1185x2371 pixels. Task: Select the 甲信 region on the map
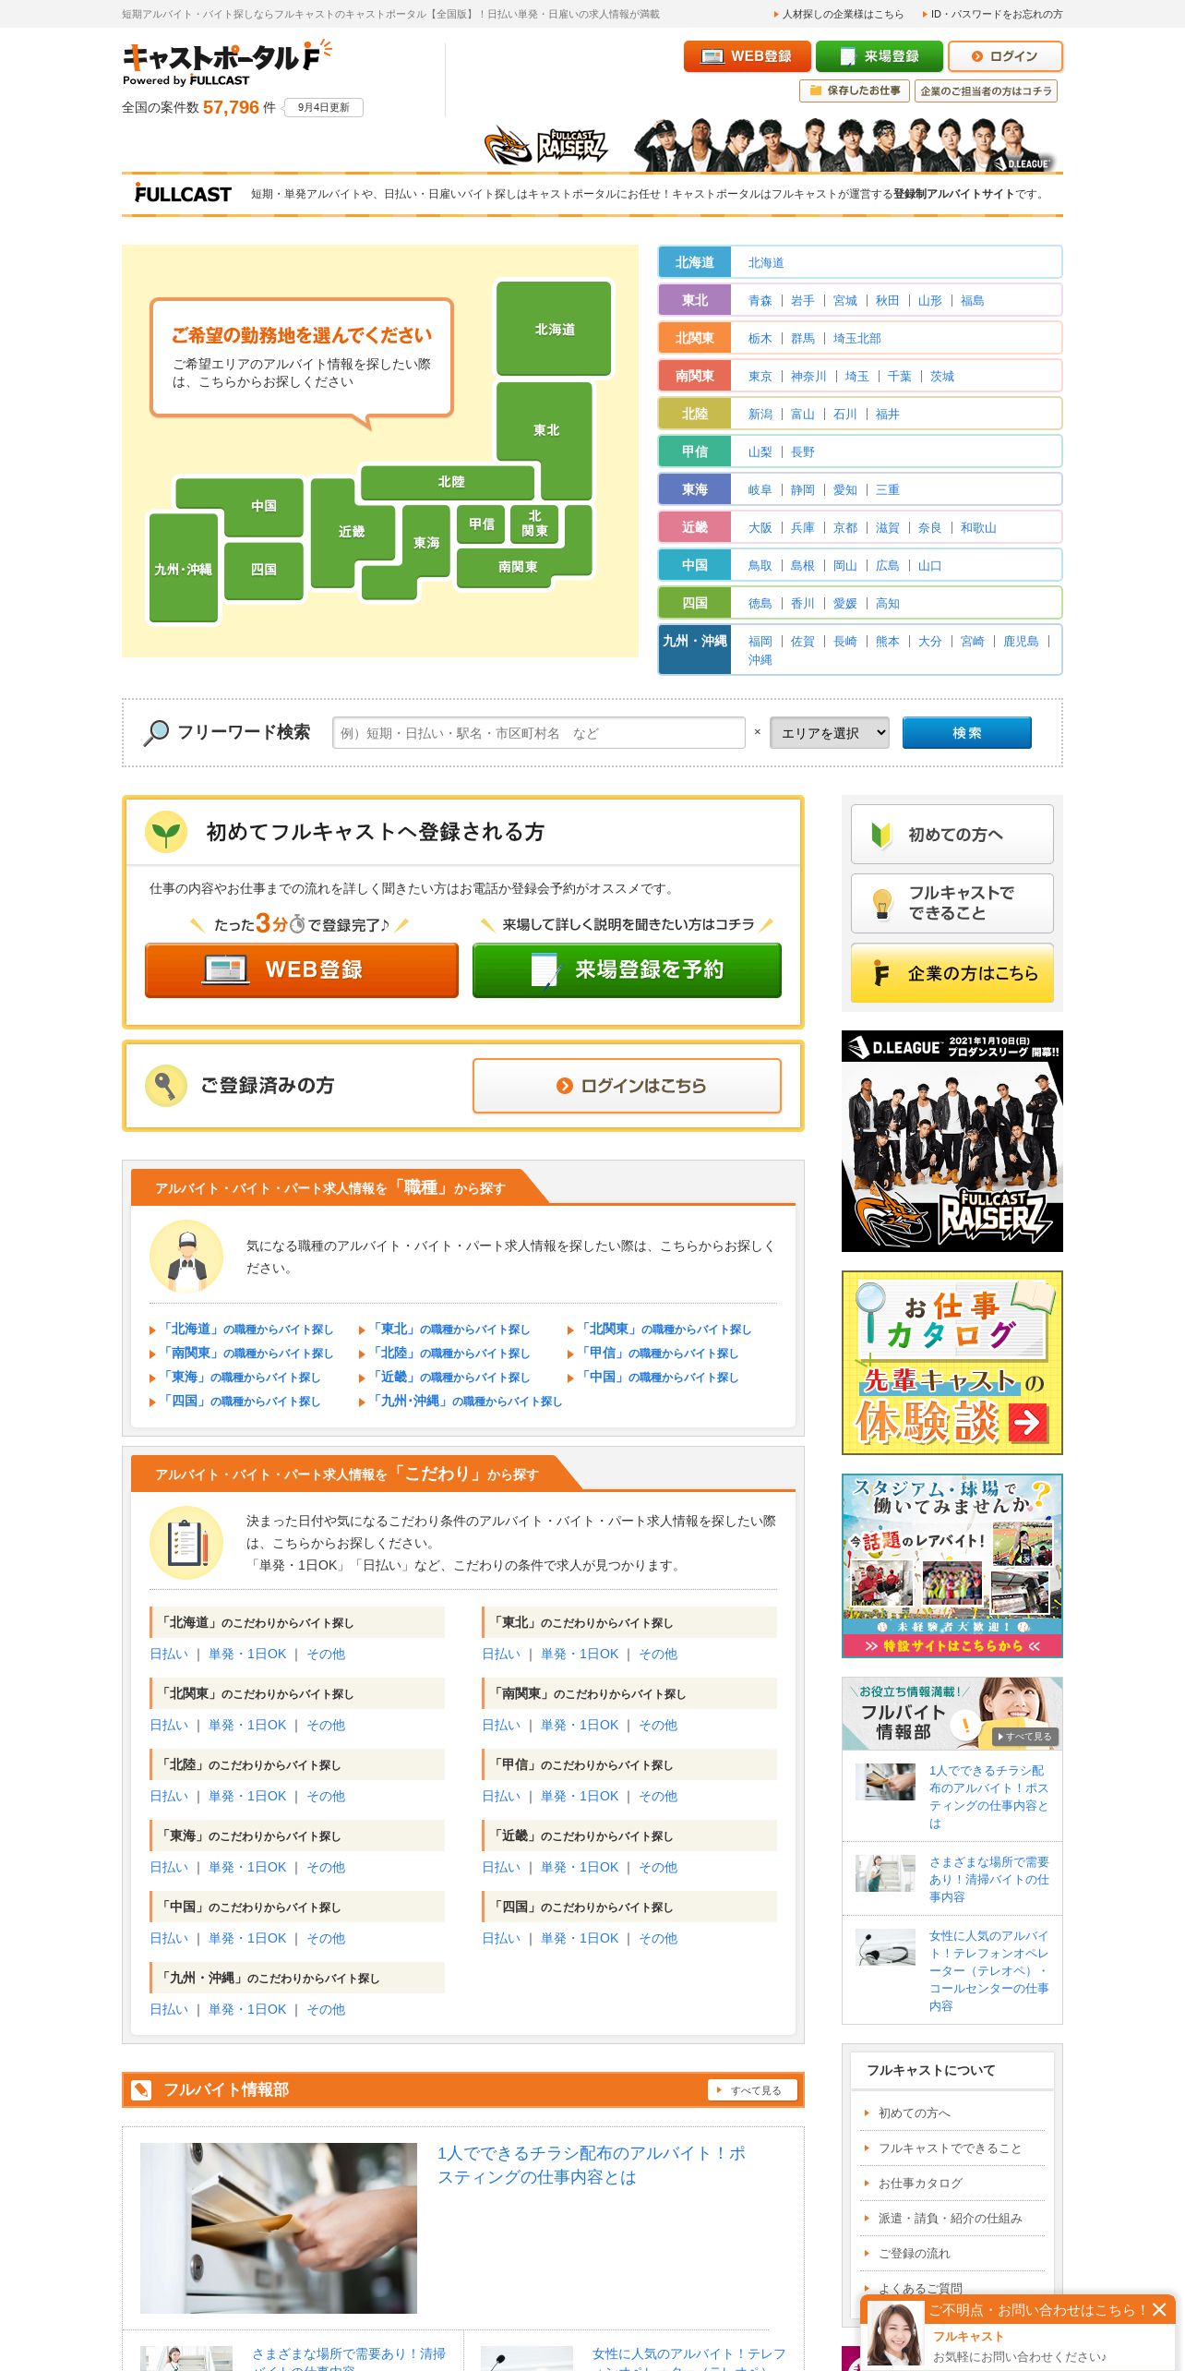pyautogui.click(x=481, y=524)
